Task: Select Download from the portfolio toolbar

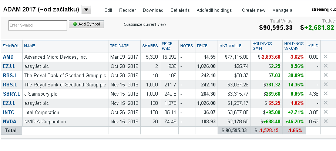Action: tap(153, 10)
